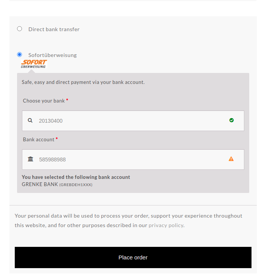Click the Direct bank transfer label text
264x278 pixels.
54,29
